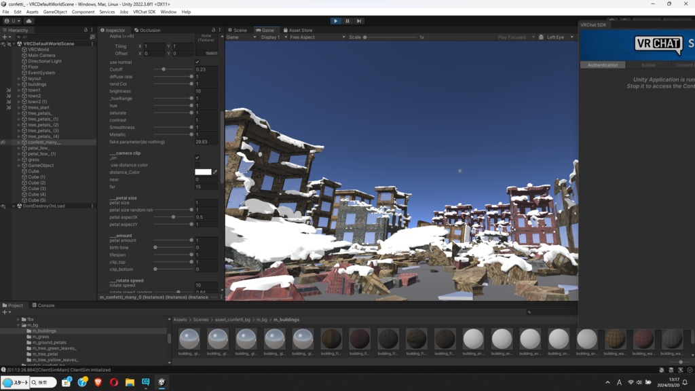This screenshot has width=695, height=391.
Task: Open the Free Aspect dropdown
Action: coord(318,37)
